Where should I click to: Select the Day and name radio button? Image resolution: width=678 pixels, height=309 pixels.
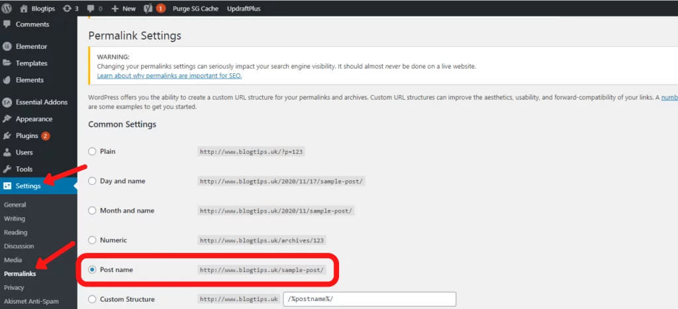click(92, 181)
